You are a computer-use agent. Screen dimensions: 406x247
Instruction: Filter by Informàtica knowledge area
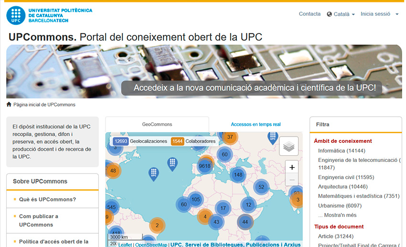(341, 150)
